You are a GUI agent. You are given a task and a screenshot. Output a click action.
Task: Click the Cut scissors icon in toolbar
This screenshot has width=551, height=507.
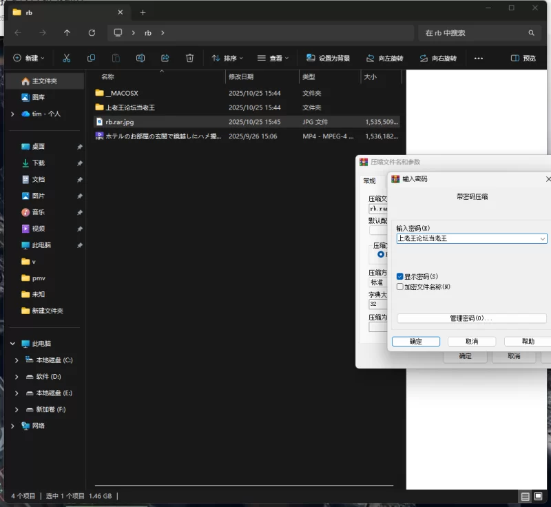pyautogui.click(x=66, y=59)
